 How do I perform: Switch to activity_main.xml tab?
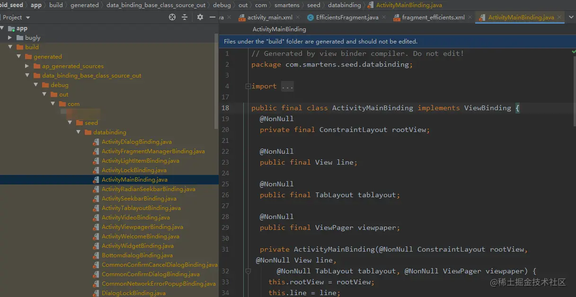click(x=270, y=17)
